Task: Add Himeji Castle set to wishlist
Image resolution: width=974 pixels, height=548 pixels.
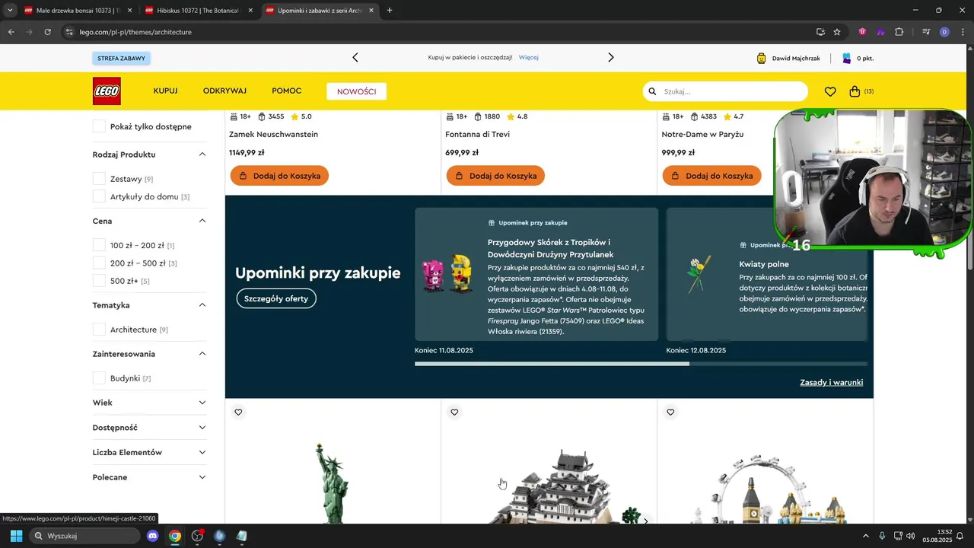Action: coord(454,413)
